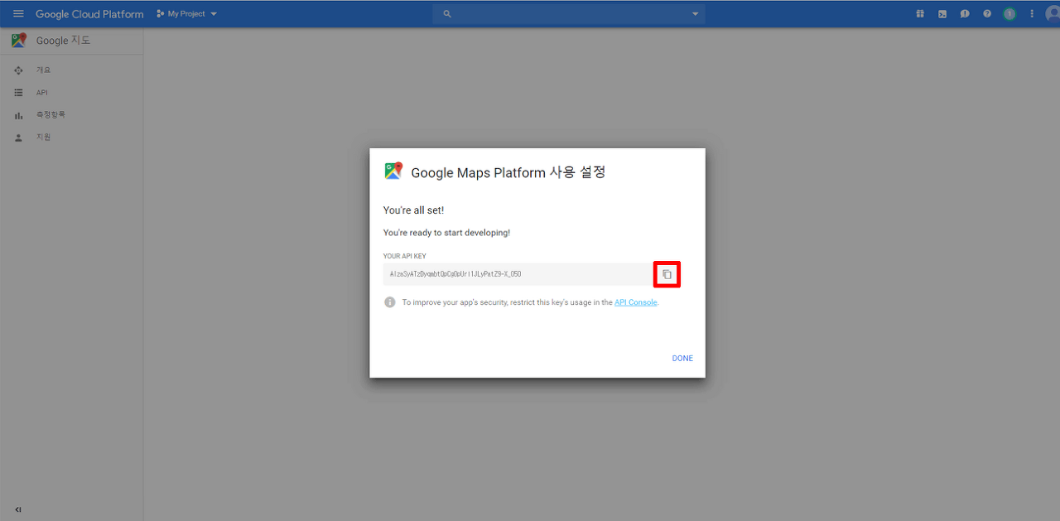1060x521 pixels.
Task: Click the Google Maps pin logo in dialog
Action: coord(393,171)
